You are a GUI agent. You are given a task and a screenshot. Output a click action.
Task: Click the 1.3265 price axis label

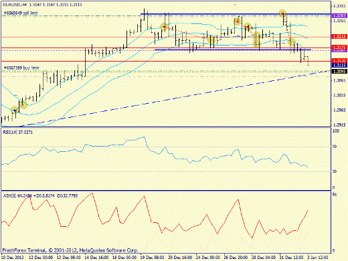(x=339, y=21)
